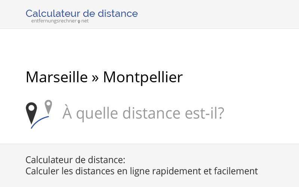Click the small gray destination pin icon

[x=49, y=107]
